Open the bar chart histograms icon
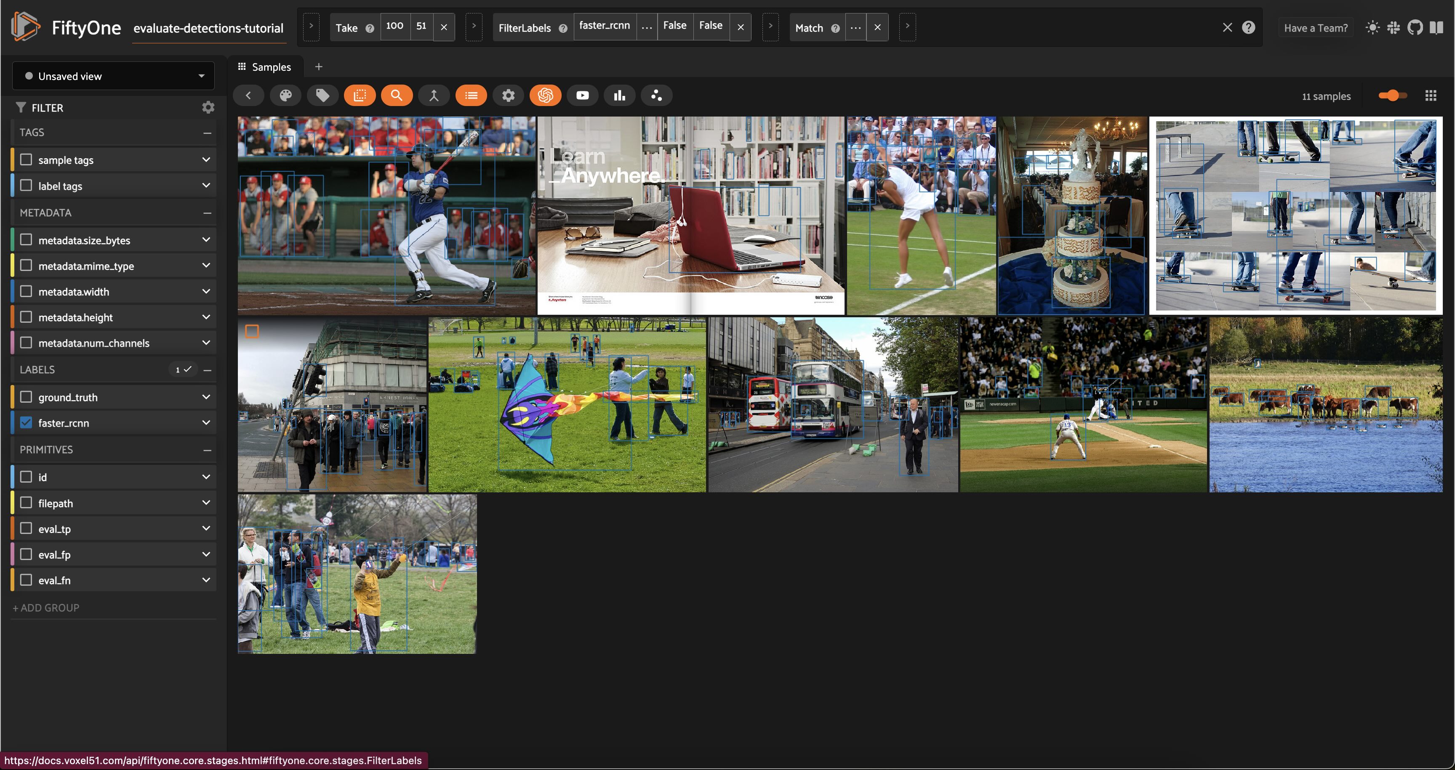Image resolution: width=1455 pixels, height=770 pixels. 620,96
